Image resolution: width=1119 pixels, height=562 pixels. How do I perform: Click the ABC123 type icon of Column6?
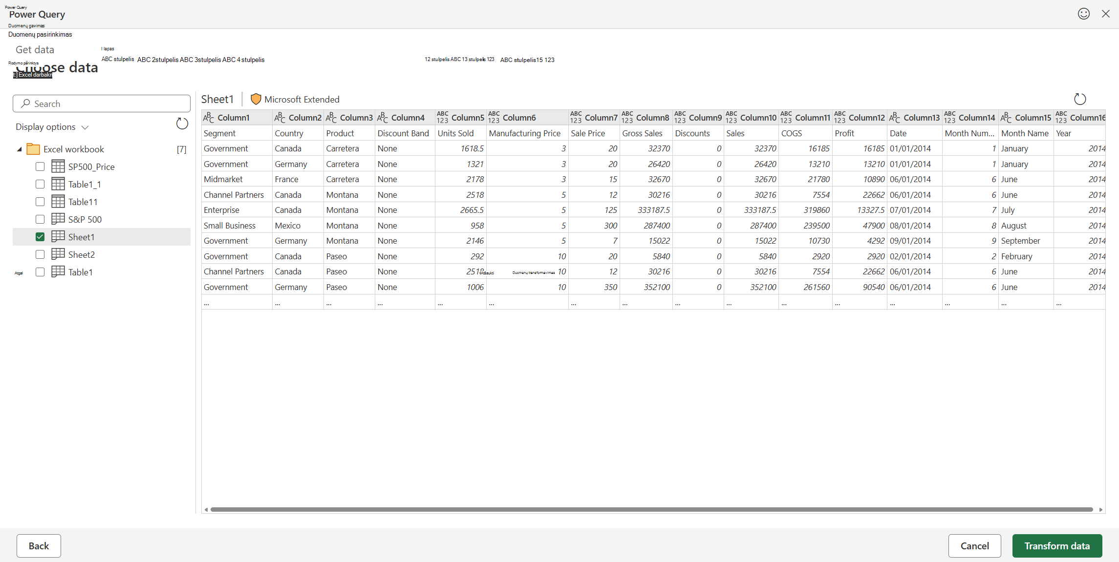(494, 118)
